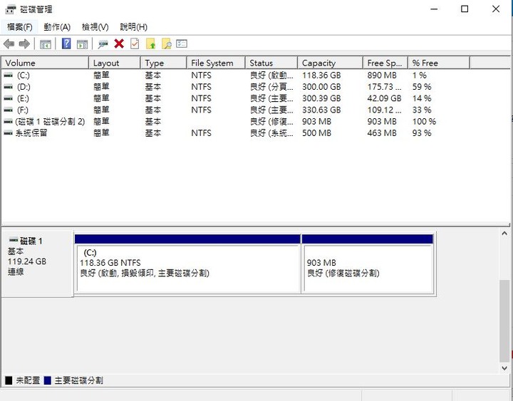Click the Disk Management title bar app icon
This screenshot has width=513, height=401.
pyautogui.click(x=11, y=9)
